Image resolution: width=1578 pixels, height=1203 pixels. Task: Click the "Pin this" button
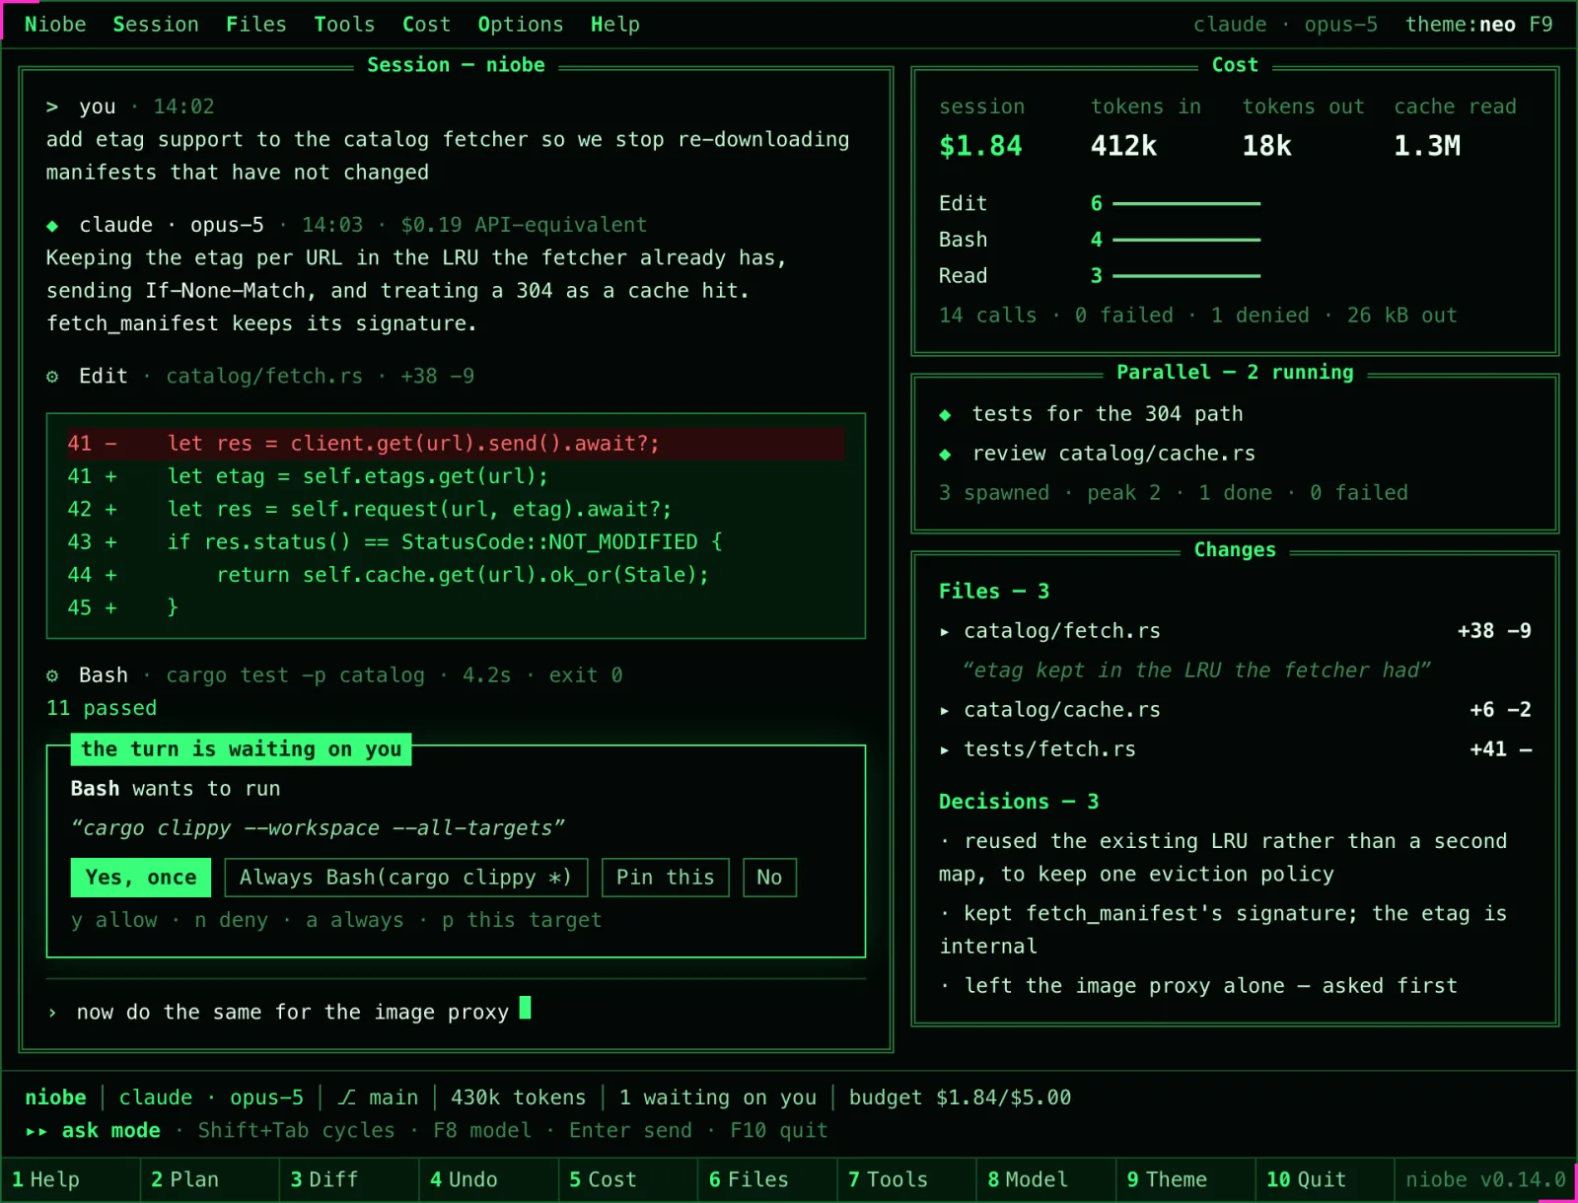pyautogui.click(x=666, y=878)
